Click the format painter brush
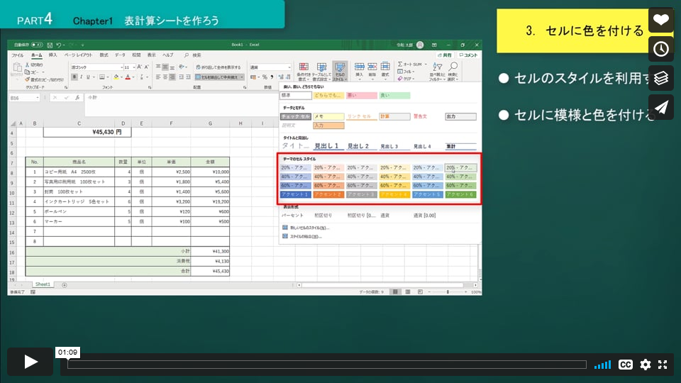This screenshot has width=681, height=383. click(x=28, y=79)
